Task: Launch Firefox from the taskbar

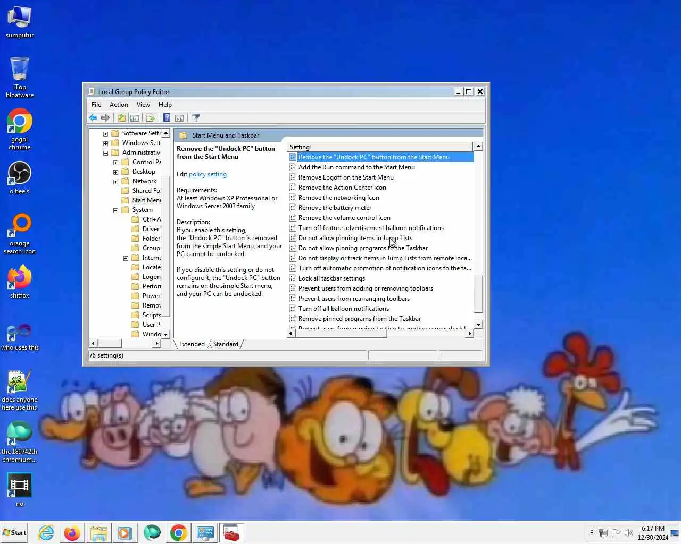Action: click(x=72, y=533)
